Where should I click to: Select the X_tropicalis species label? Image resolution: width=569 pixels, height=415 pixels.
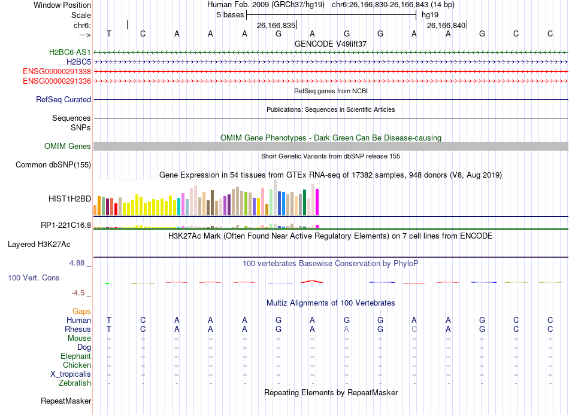71,374
